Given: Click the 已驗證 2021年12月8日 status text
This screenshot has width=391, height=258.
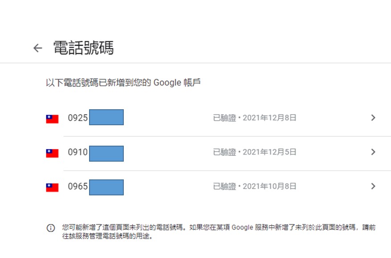Looking at the screenshot, I should click(x=255, y=118).
